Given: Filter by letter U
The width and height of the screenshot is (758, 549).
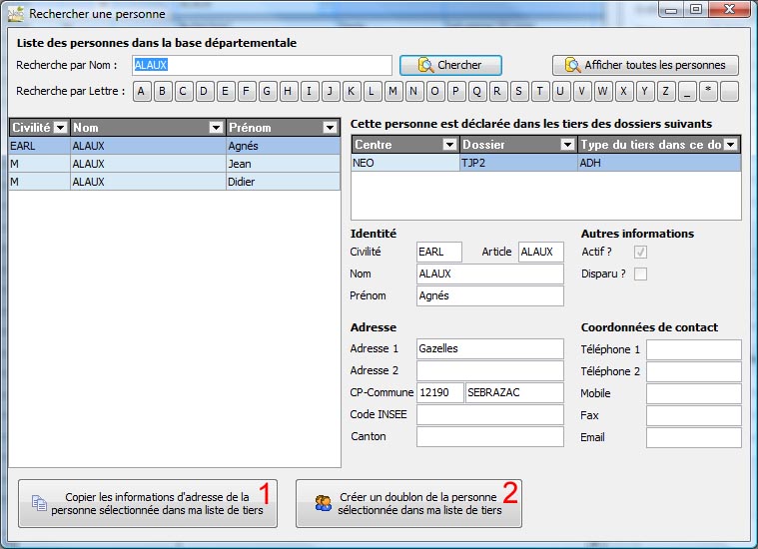Looking at the screenshot, I should [561, 91].
